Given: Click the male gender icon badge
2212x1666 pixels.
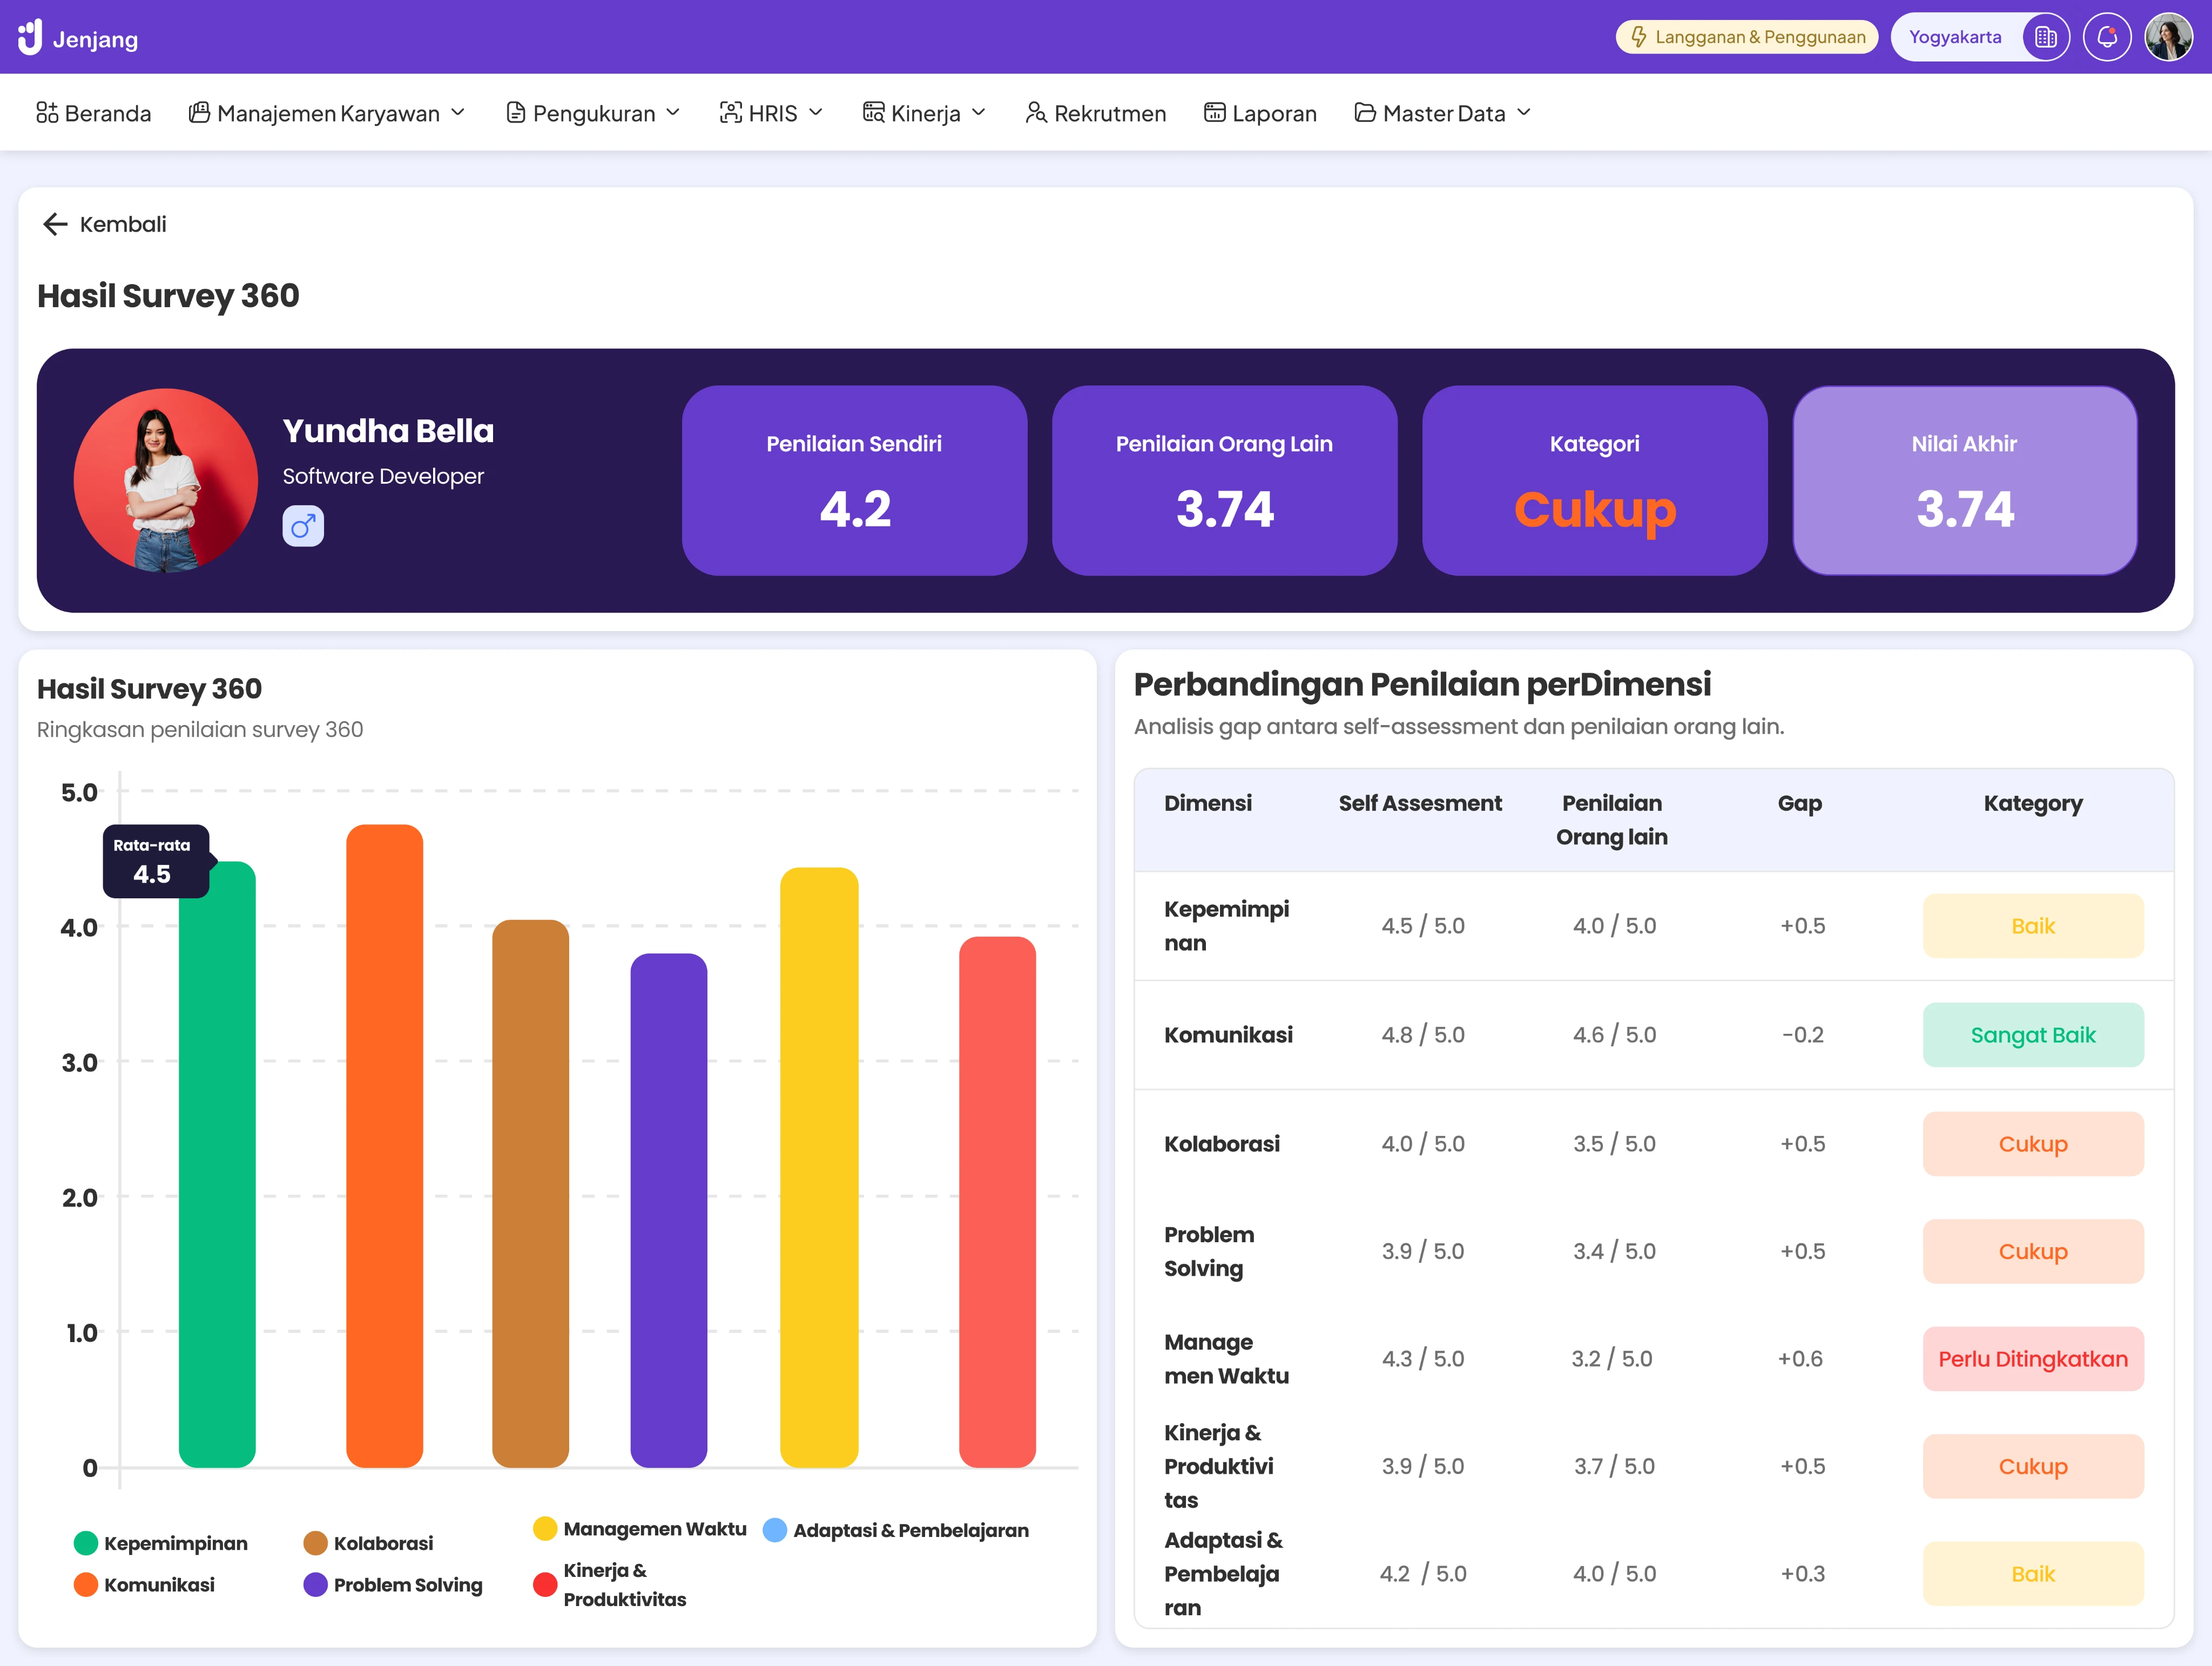Looking at the screenshot, I should (303, 526).
